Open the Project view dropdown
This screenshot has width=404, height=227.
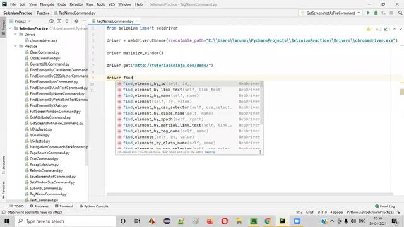[x=20, y=21]
